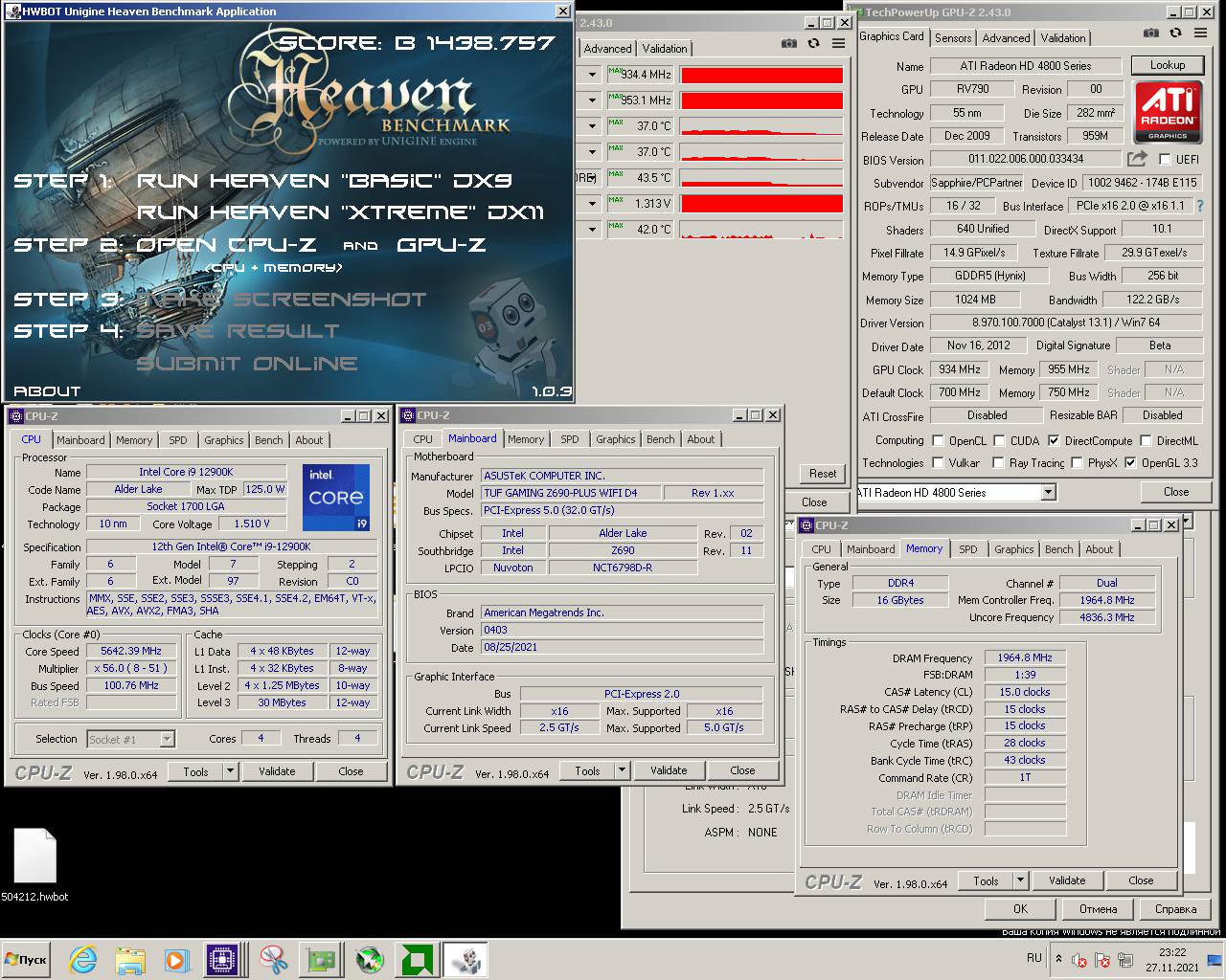This screenshot has height=980, width=1226.
Task: Open dropdown arrow beside 42.0 °C sensor row
Action: pos(592,230)
